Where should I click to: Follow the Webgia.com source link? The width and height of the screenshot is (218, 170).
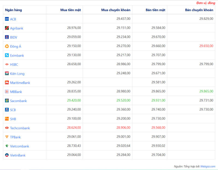208,166
